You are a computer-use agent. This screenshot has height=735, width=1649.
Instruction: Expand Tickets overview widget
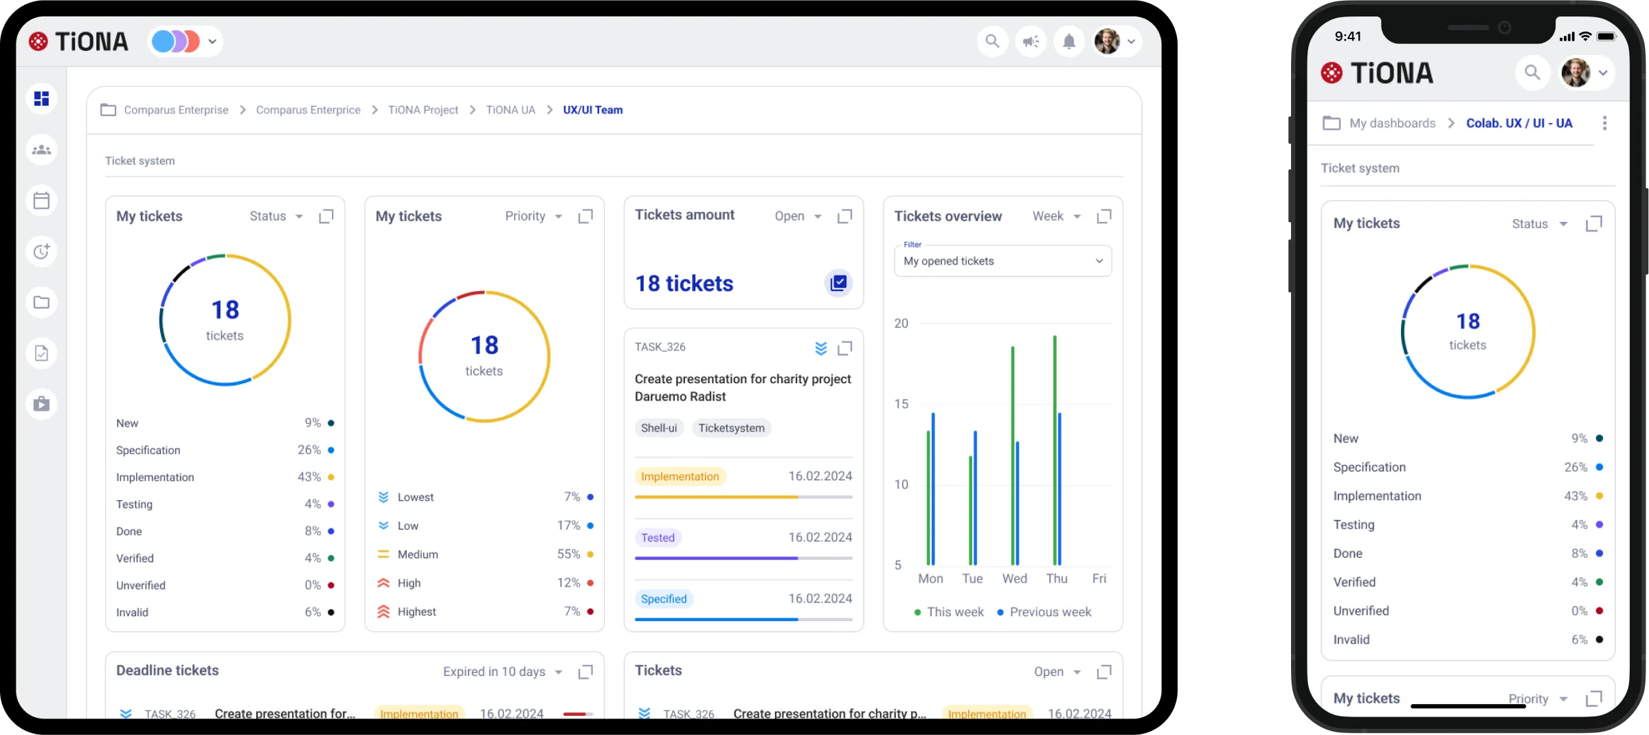(x=1104, y=216)
